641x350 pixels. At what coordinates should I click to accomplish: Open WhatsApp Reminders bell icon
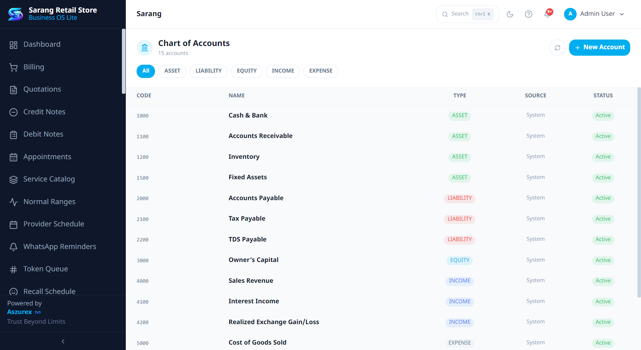[13, 247]
